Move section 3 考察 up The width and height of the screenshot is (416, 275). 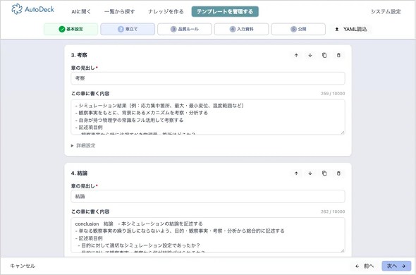296,55
